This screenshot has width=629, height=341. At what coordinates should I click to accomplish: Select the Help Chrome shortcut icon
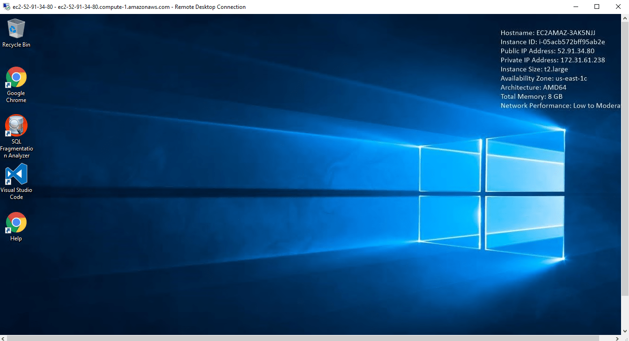(16, 223)
